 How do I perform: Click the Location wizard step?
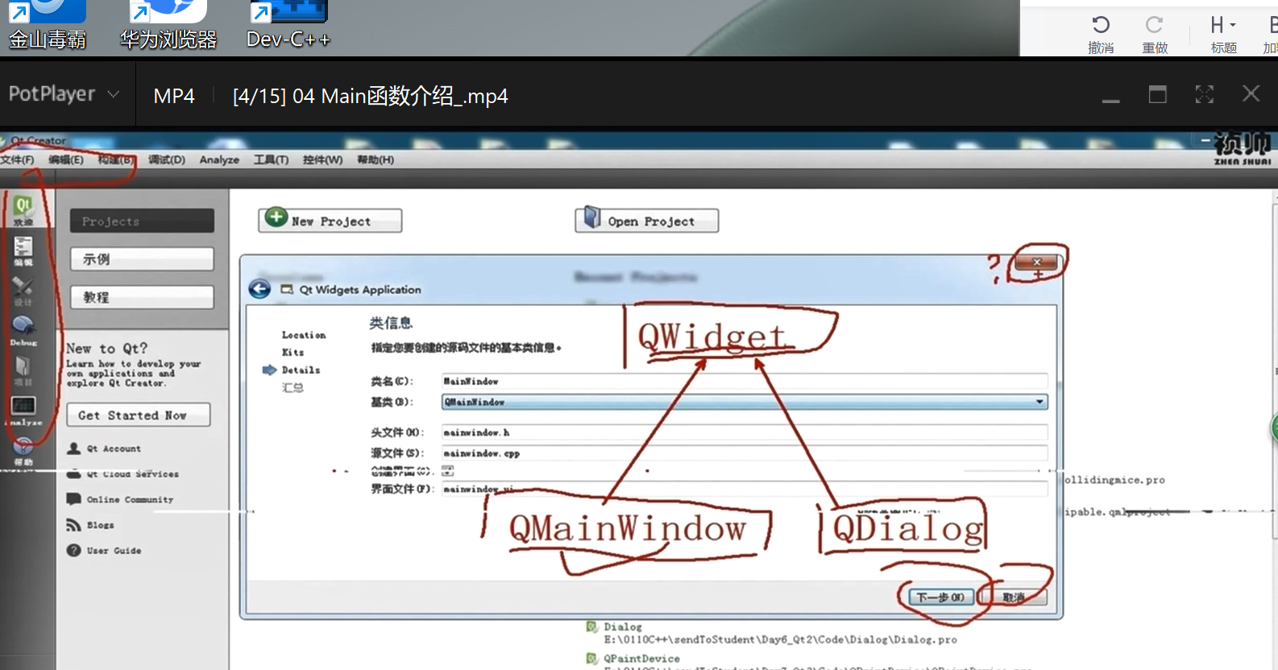click(x=304, y=335)
